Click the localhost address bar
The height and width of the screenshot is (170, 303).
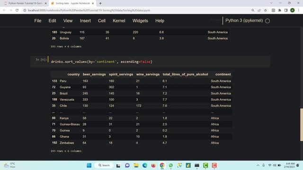[135, 10]
